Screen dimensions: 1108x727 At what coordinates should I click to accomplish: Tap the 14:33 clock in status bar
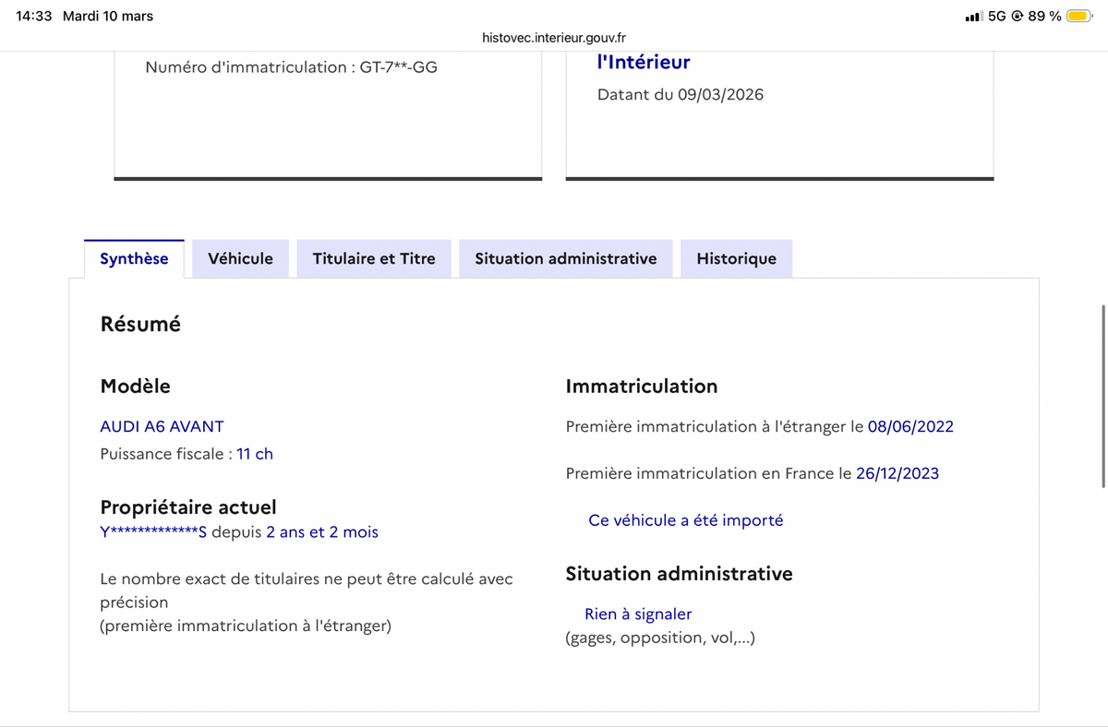(x=34, y=16)
